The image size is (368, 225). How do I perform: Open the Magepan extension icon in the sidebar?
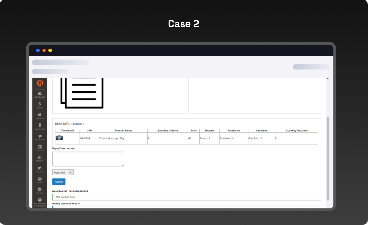click(x=40, y=169)
